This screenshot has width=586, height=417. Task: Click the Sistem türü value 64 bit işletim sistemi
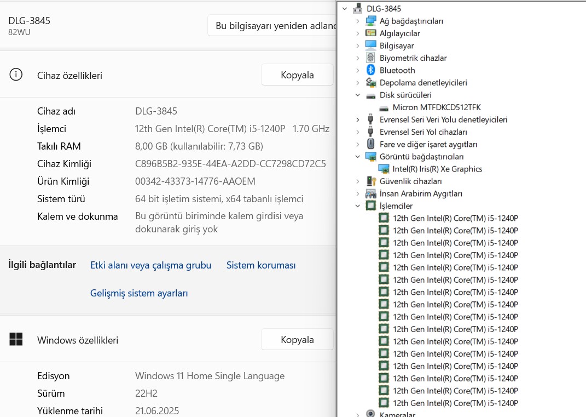[x=219, y=199]
